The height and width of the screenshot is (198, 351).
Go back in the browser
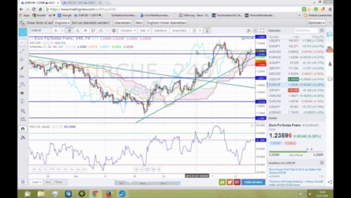[22, 9]
